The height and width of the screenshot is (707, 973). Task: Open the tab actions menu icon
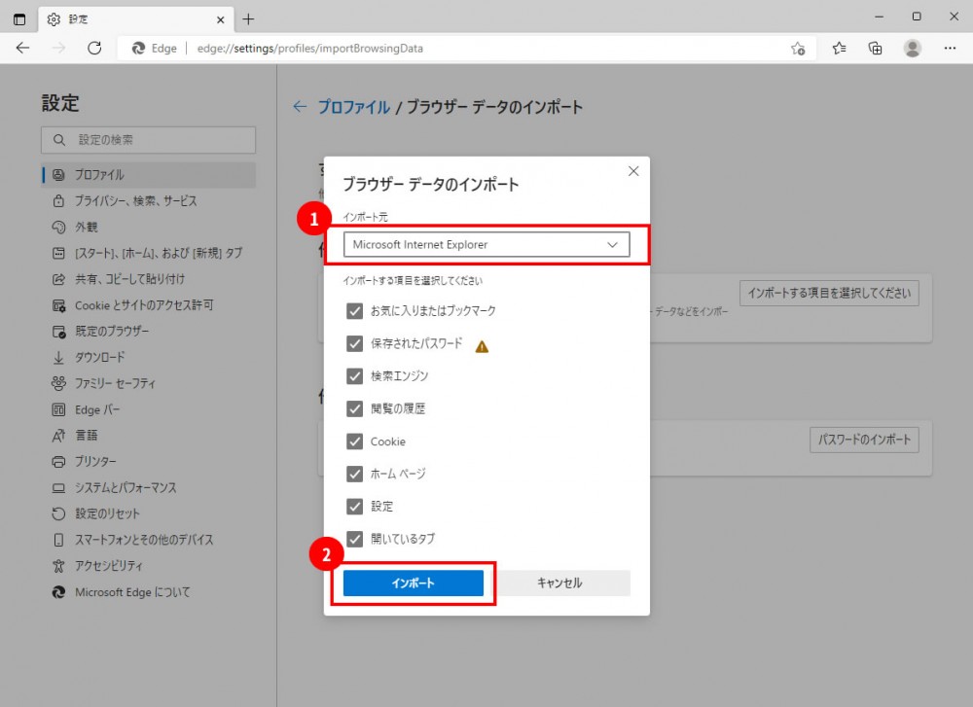[x=19, y=19]
